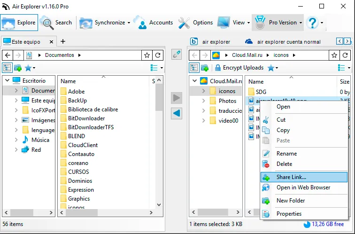Open the Options settings
The height and width of the screenshot is (234, 355).
tap(196, 23)
